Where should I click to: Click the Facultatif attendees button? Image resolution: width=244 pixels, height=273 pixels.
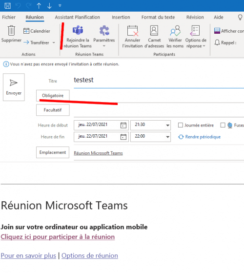(53, 110)
